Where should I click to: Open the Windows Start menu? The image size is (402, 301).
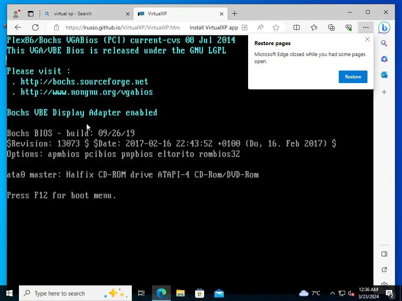click(9, 293)
